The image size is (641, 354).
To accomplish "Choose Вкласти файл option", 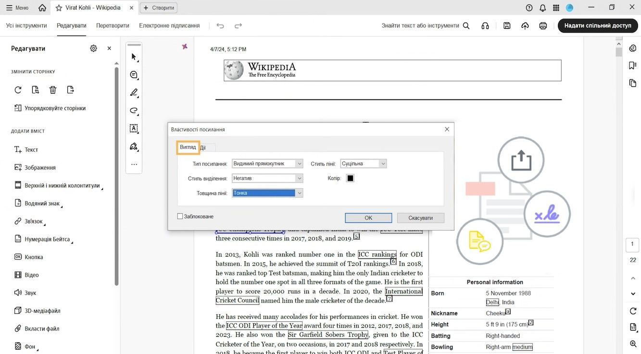I will [x=37, y=329].
